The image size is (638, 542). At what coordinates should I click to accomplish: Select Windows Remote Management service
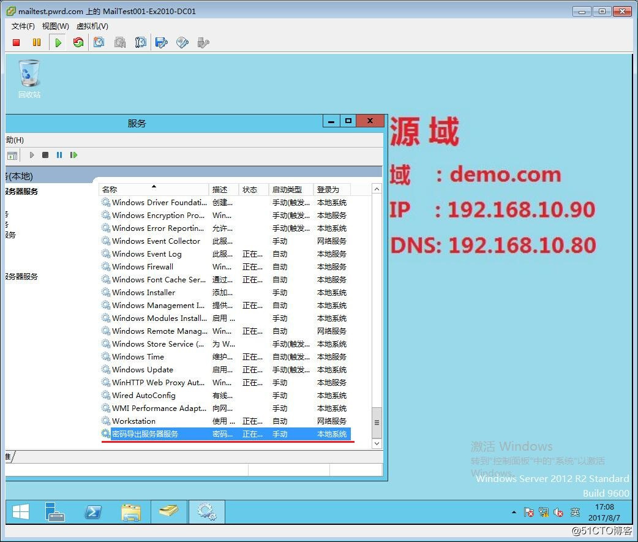225,331
